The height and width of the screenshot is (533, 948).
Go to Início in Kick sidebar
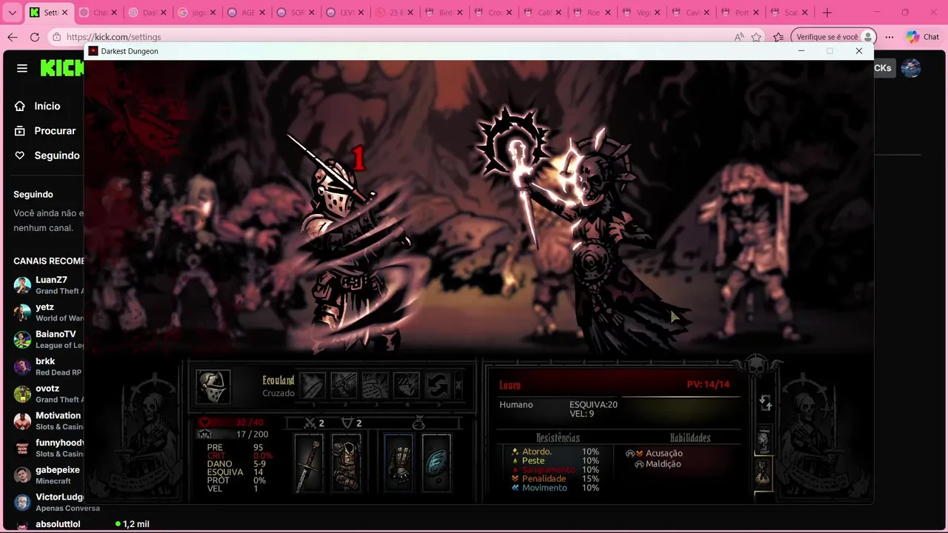coord(38,106)
